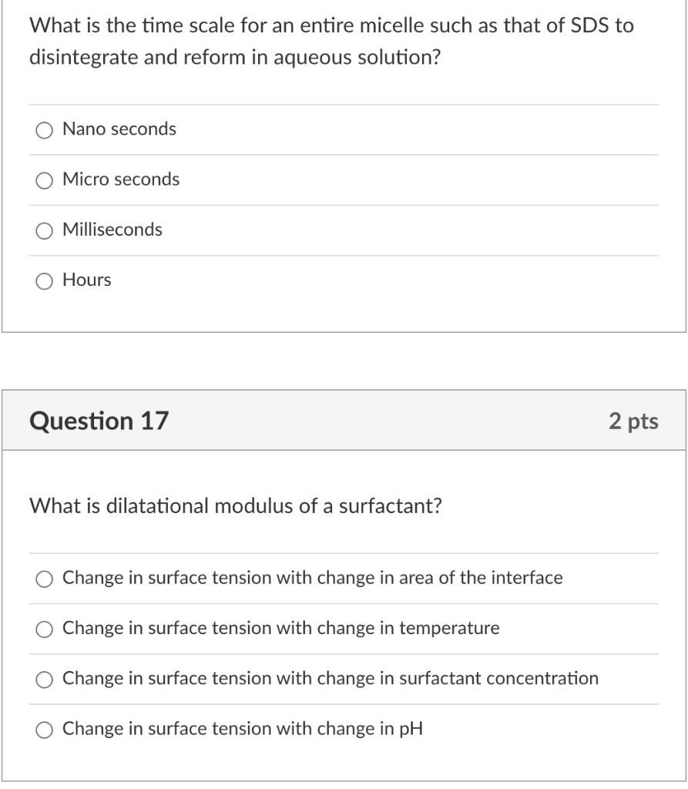Screen dimensions: 688x789
Task: Choose the Milliseconds radio button
Action: 45,230
